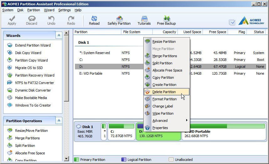Screen dimensions: 269x164
Task: Click the Free Backup toolbar icon
Action: 166,18
